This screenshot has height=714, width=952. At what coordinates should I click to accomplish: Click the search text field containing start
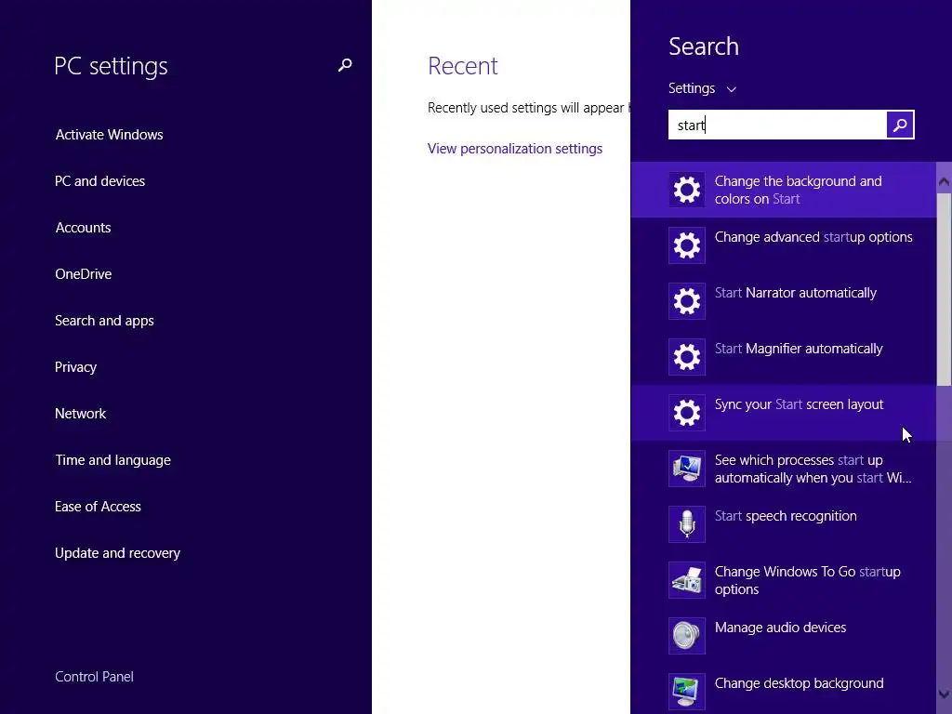point(777,125)
